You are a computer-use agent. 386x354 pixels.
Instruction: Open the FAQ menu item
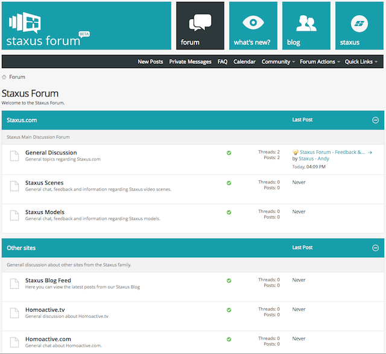tap(223, 62)
